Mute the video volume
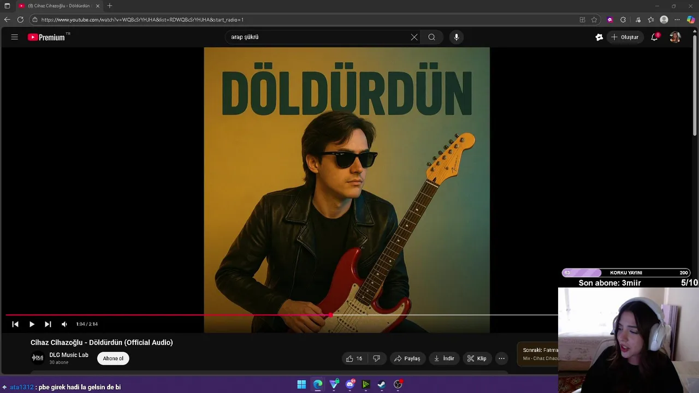This screenshot has height=393, width=699. [x=64, y=324]
